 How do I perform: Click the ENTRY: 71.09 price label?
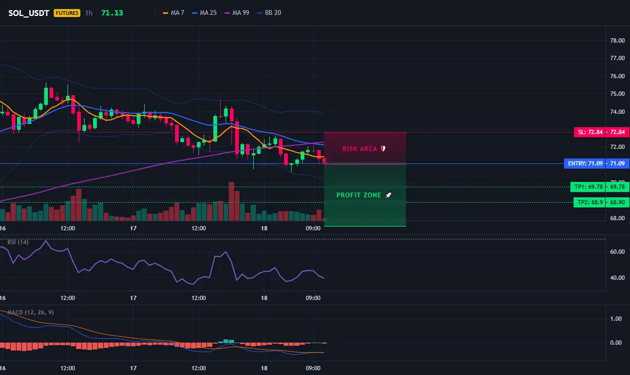pos(585,163)
